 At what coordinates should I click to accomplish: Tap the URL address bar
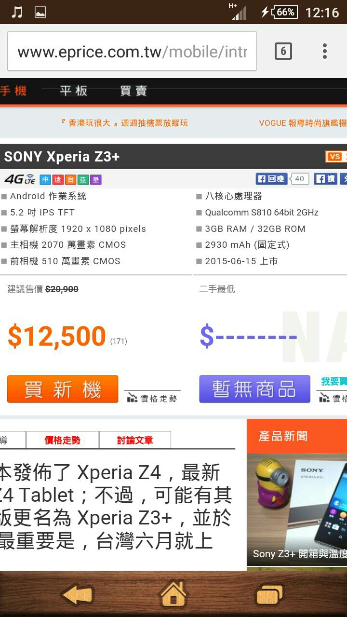click(x=132, y=51)
